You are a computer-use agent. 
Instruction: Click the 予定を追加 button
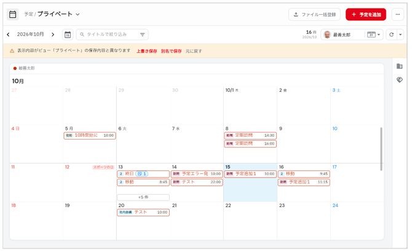[366, 14]
